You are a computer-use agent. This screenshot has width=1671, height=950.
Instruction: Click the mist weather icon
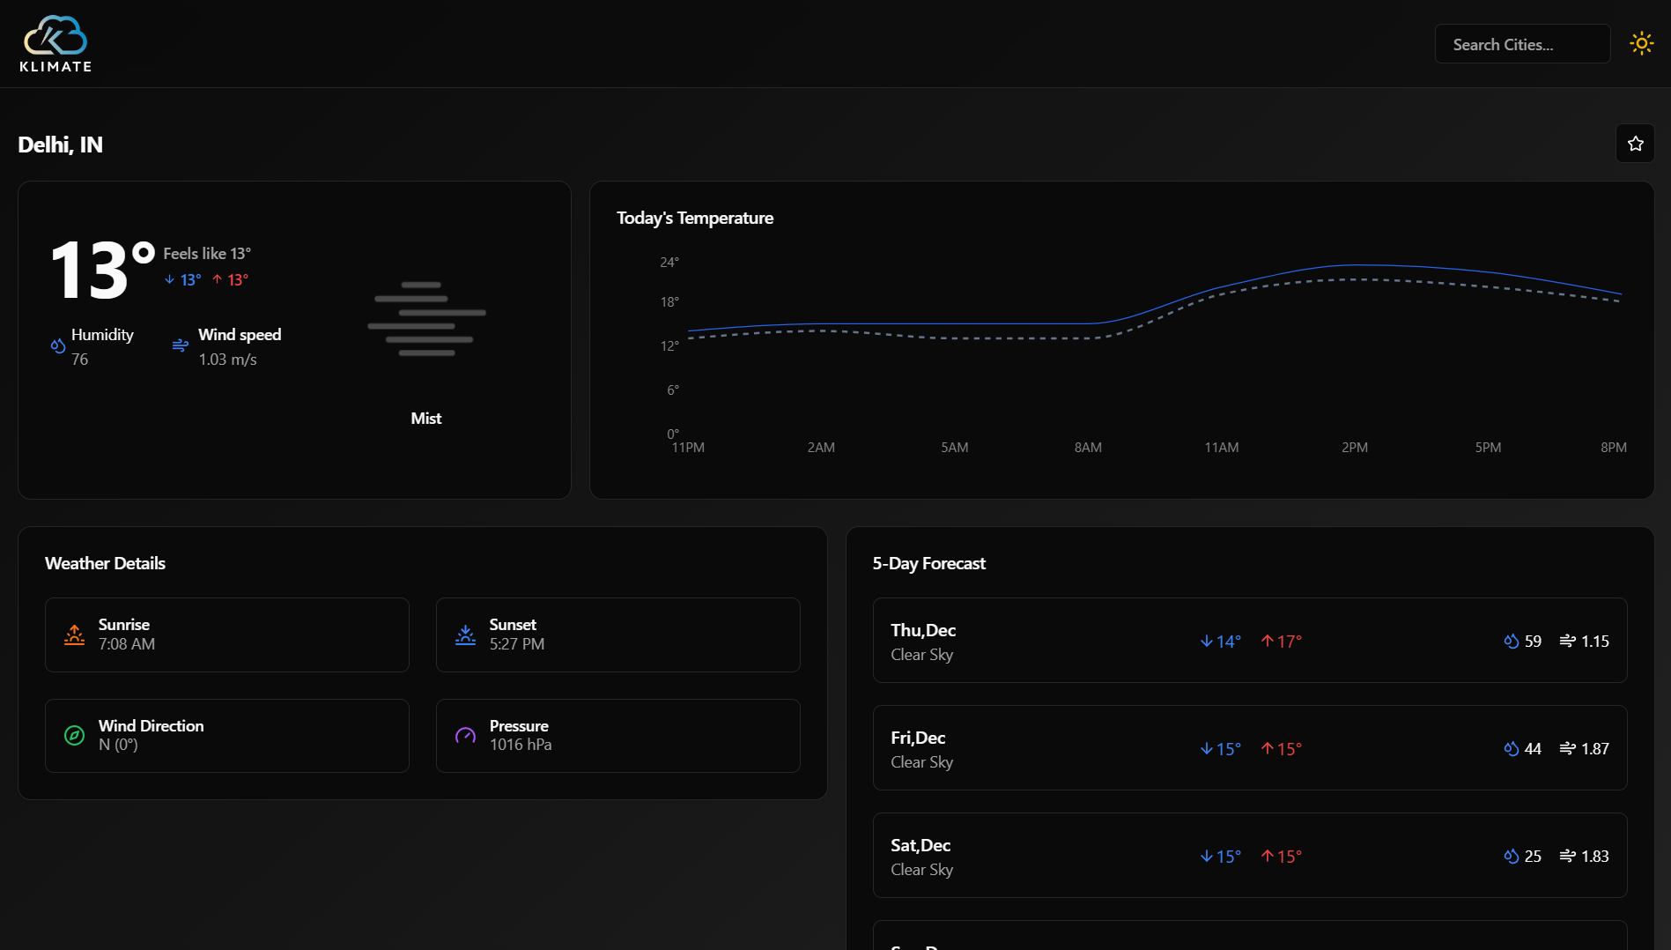(x=426, y=319)
